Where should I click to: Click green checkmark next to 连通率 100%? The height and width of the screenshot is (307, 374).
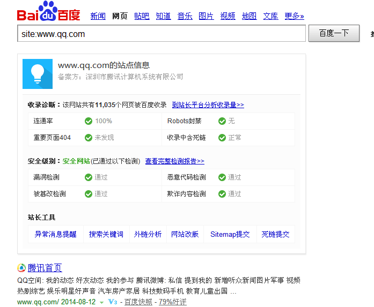[x=89, y=121]
